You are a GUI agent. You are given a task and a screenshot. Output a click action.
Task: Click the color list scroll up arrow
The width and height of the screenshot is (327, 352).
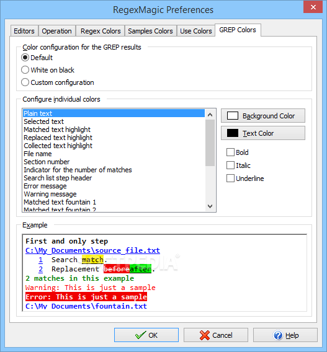210,115
